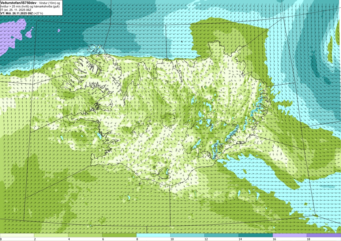Click the 'Vindur (10m) og' subtitle text
Image resolution: width=341 pixels, height=241 pixels.
(x=50, y=3)
